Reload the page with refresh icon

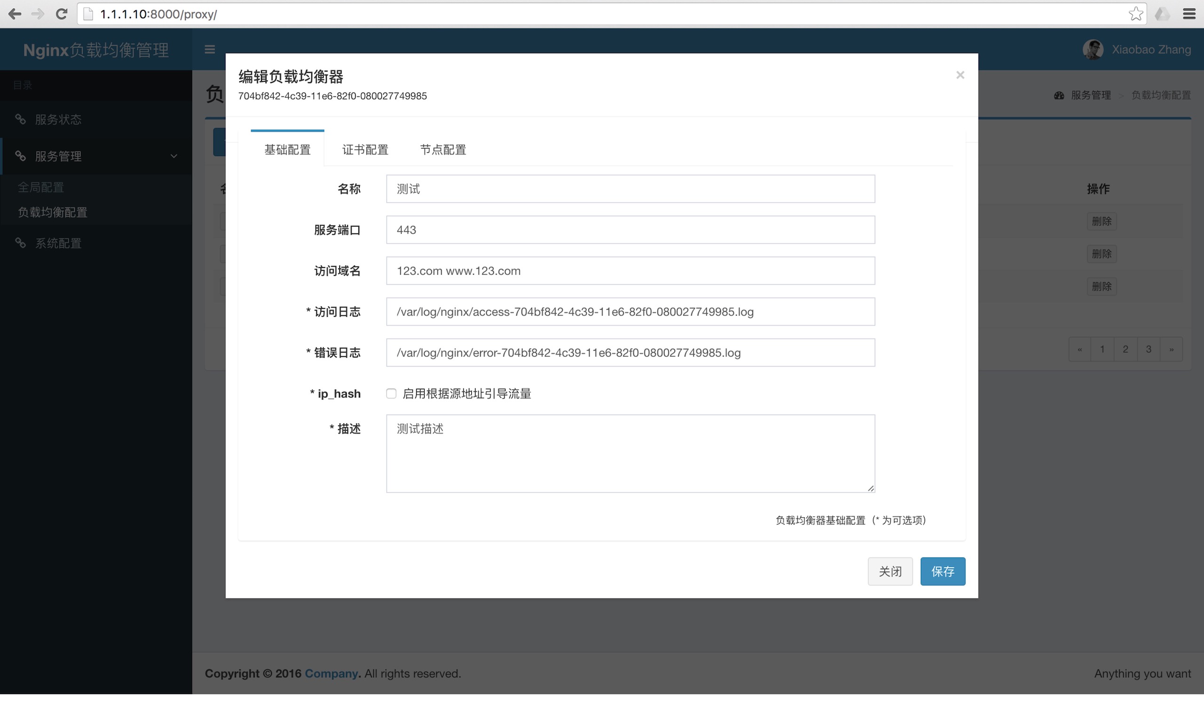(61, 14)
